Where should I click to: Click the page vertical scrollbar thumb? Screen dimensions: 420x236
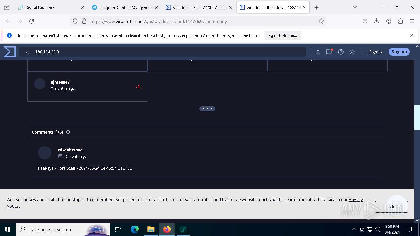tap(417, 117)
